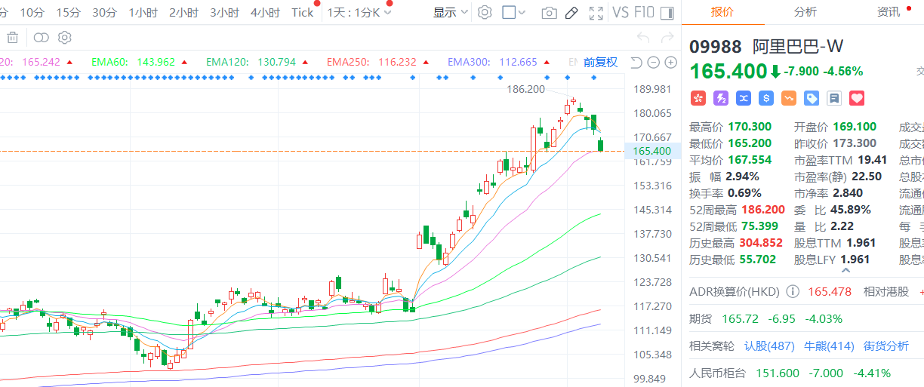Click EMA60: 143.962 indicator label
Screen dimensions: 924x387
[133, 63]
